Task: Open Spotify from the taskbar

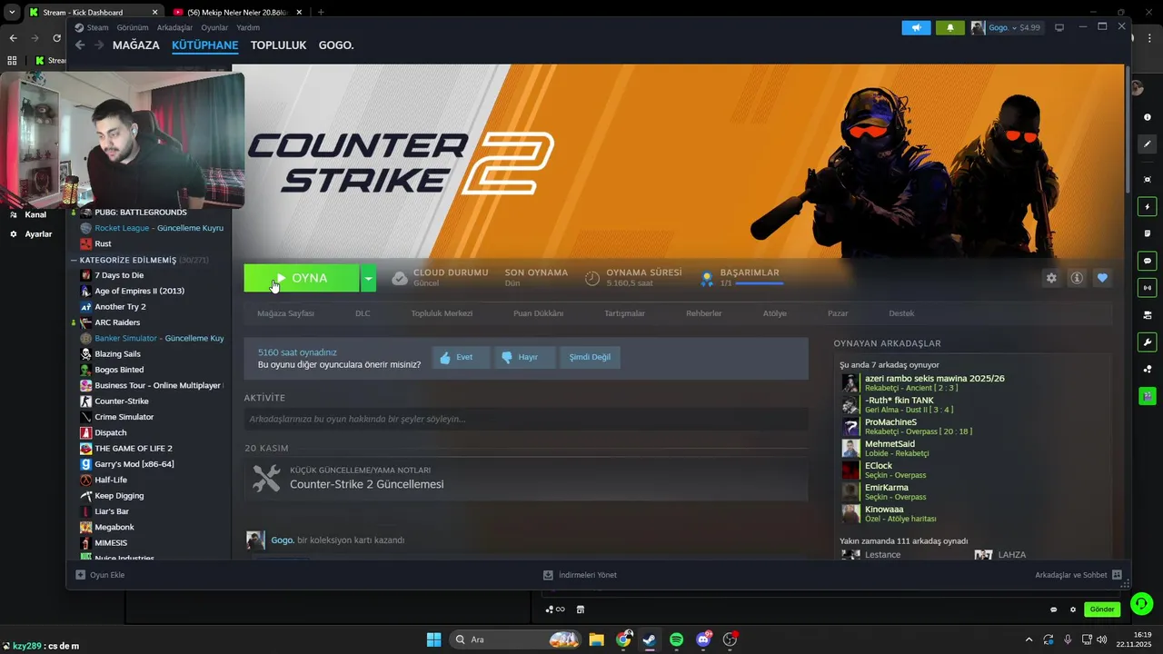Action: (676, 639)
